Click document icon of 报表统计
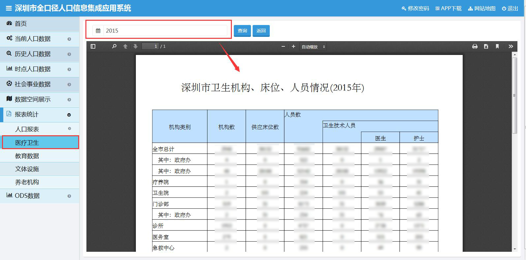526x260 pixels. tap(9, 114)
